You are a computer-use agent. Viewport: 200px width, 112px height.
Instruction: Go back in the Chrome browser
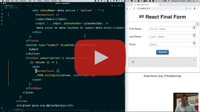point(127,8)
